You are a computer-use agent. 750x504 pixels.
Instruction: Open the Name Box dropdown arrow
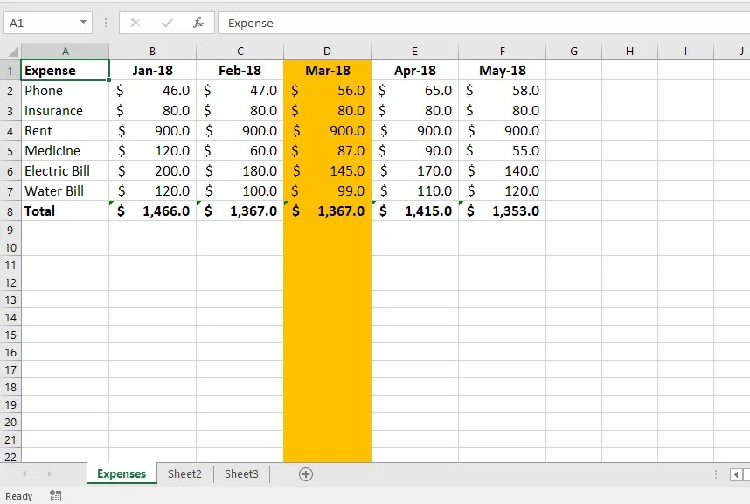pyautogui.click(x=85, y=23)
